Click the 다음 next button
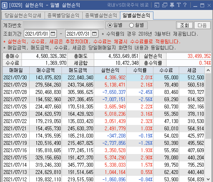The image size is (213, 182). 202,25
